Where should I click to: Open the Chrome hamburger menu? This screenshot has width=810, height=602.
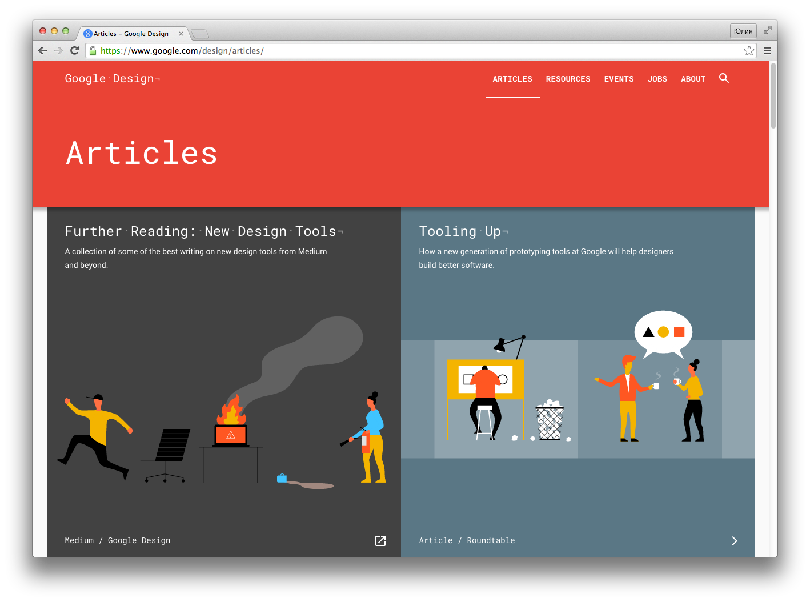click(767, 51)
